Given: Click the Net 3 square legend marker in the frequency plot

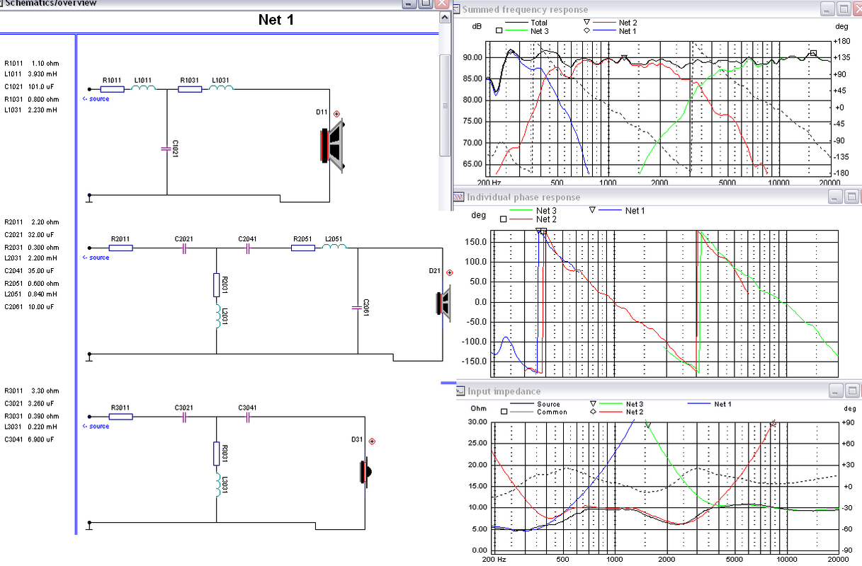Looking at the screenshot, I should click(x=499, y=31).
